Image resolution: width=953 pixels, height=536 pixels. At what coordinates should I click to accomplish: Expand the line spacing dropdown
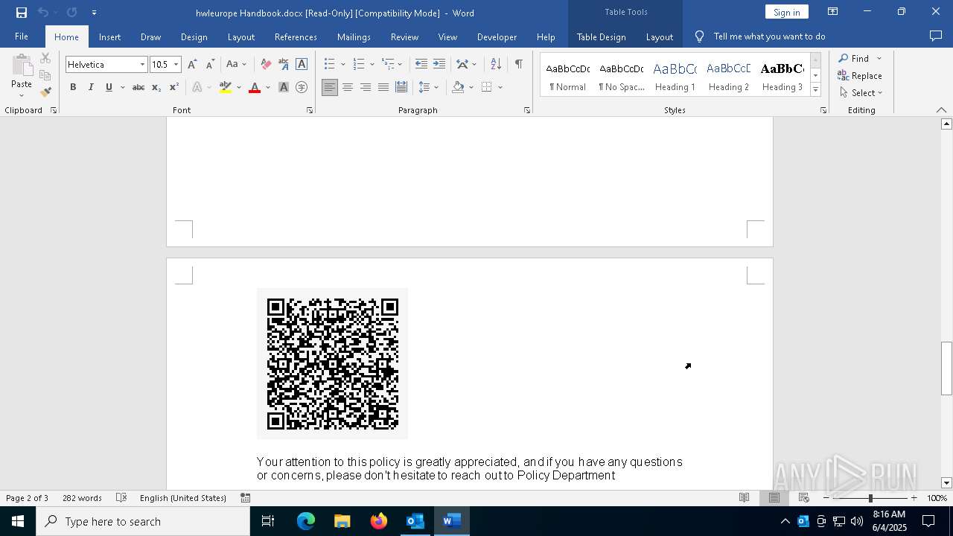pos(436,87)
